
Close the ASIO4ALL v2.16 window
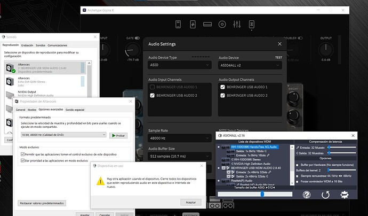click(x=353, y=135)
